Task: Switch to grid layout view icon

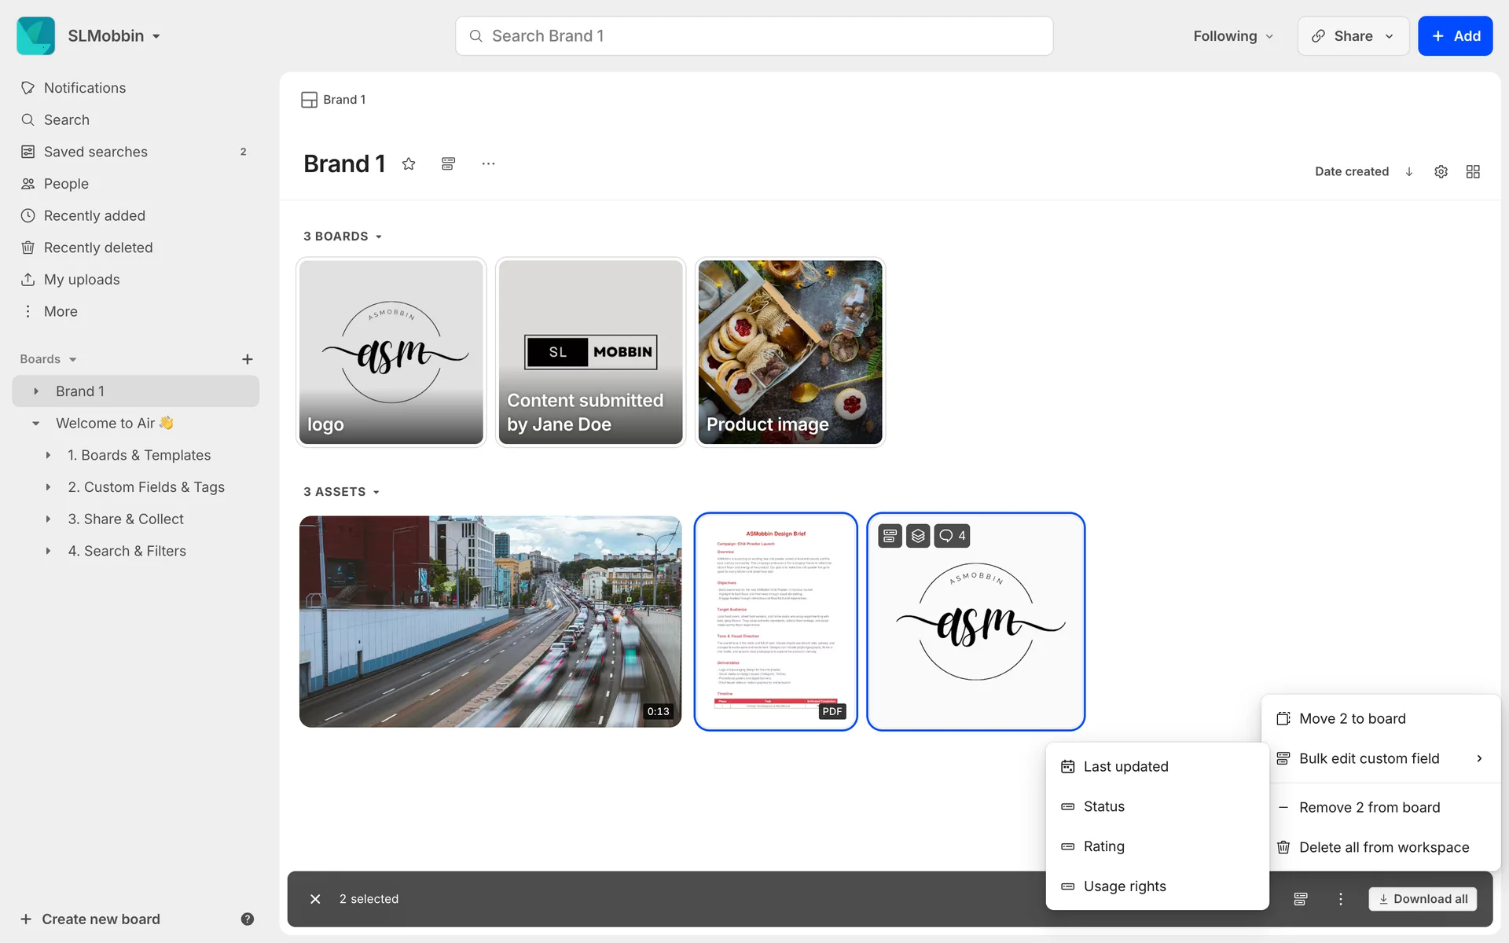Action: (x=1473, y=171)
